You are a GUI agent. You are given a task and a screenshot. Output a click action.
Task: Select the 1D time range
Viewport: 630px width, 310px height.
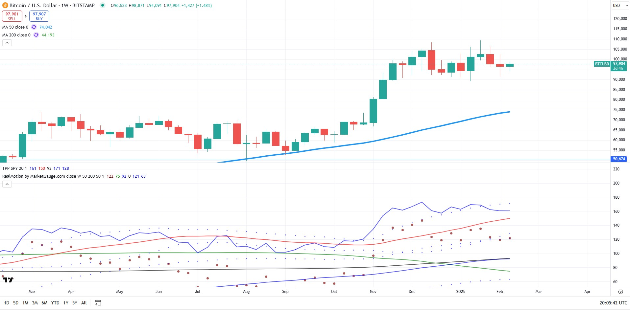tap(7, 303)
